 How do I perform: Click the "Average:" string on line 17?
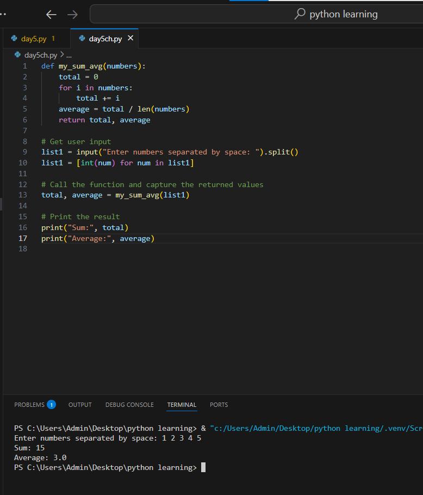tap(89, 238)
